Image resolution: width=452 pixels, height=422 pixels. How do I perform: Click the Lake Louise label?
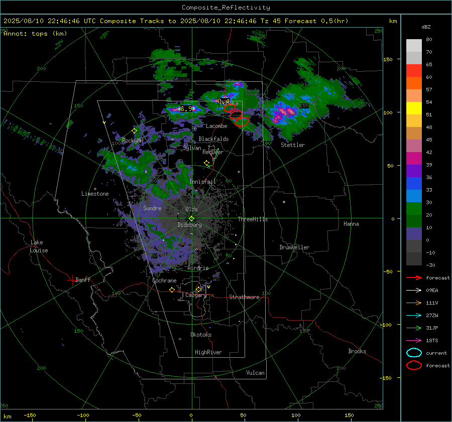tap(39, 246)
